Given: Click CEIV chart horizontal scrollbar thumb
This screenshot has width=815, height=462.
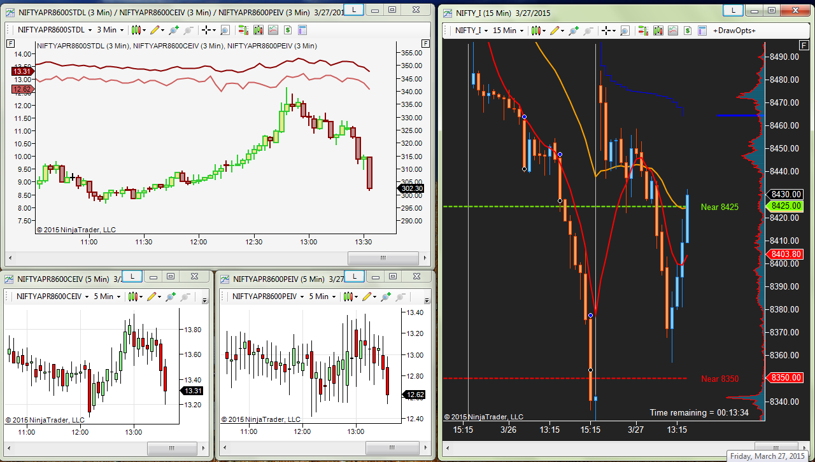Looking at the screenshot, I should [x=173, y=449].
